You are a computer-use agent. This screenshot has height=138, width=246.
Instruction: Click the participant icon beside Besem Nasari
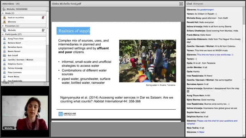point(4,51)
